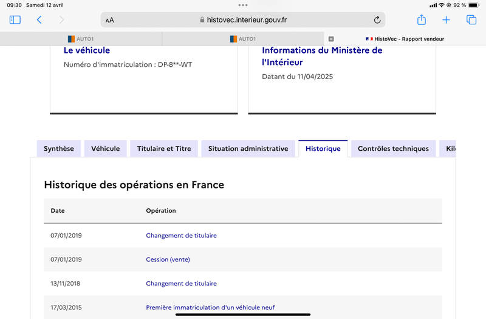Image resolution: width=486 pixels, height=319 pixels.
Task: Add a new tab with plus icon
Action: click(x=446, y=20)
